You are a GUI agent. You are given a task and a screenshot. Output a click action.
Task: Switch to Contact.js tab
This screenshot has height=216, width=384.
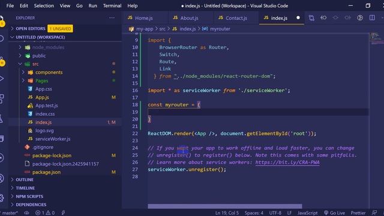click(236, 18)
